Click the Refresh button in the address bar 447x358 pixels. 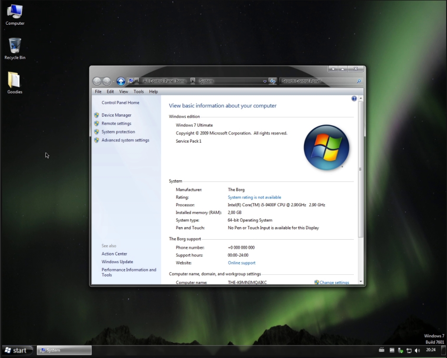[x=273, y=81]
